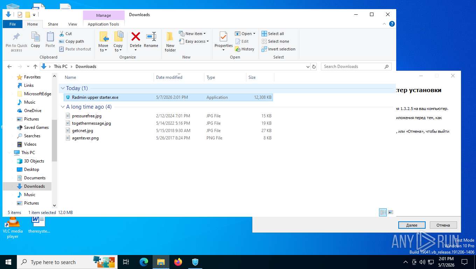Click the Далее button in installer

(x=412, y=225)
